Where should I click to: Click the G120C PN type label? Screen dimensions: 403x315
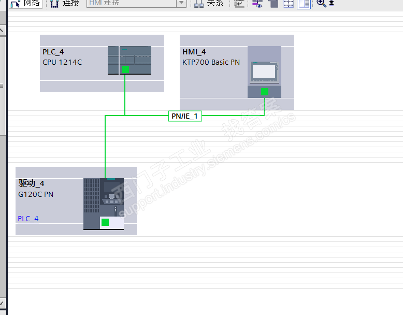coord(36,194)
